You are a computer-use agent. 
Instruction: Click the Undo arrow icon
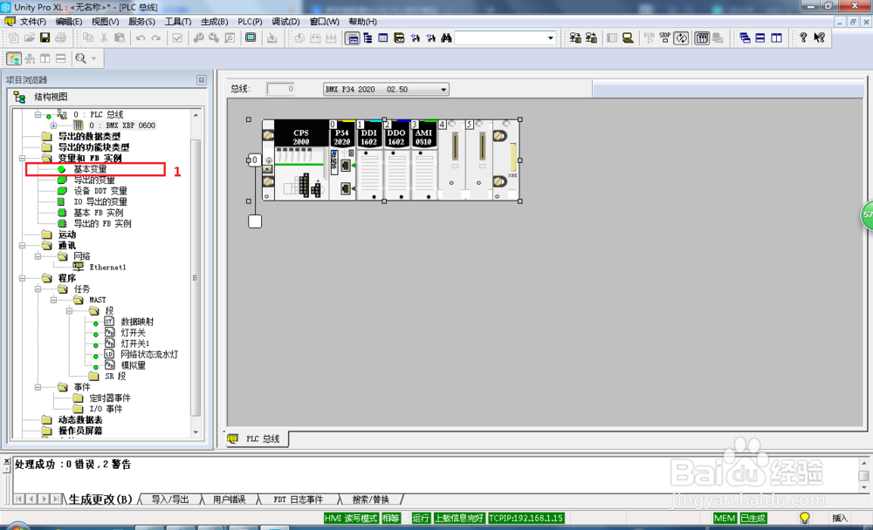(x=141, y=37)
